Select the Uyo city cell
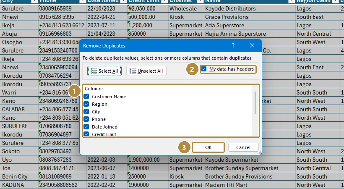This screenshot has height=189, width=344. [x=19, y=160]
